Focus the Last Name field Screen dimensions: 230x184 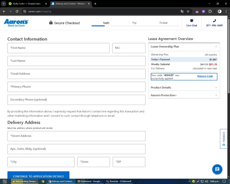click(x=77, y=61)
